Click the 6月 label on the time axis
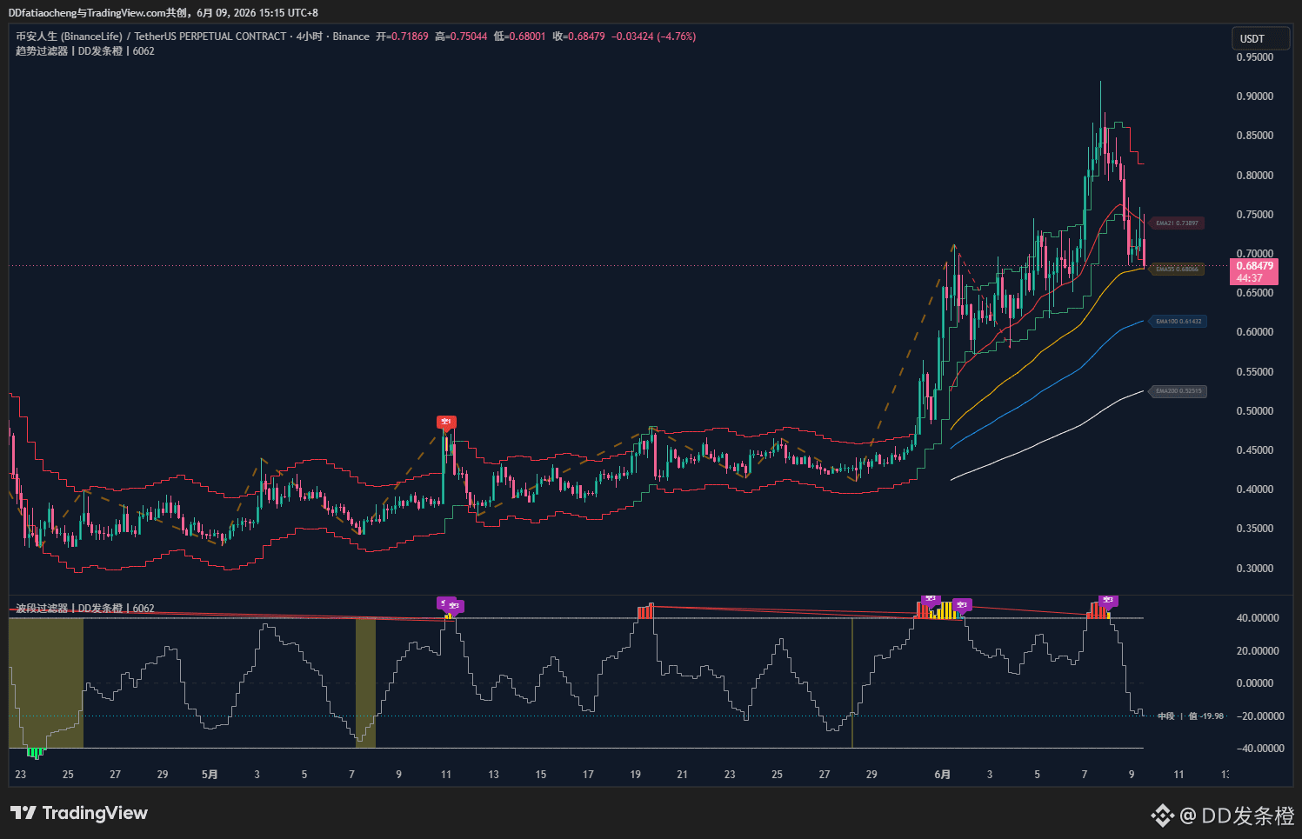The height and width of the screenshot is (839, 1302). click(x=942, y=775)
